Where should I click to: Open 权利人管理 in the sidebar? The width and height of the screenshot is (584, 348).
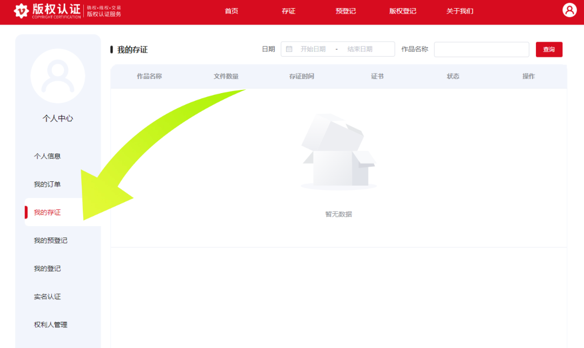pyautogui.click(x=51, y=325)
